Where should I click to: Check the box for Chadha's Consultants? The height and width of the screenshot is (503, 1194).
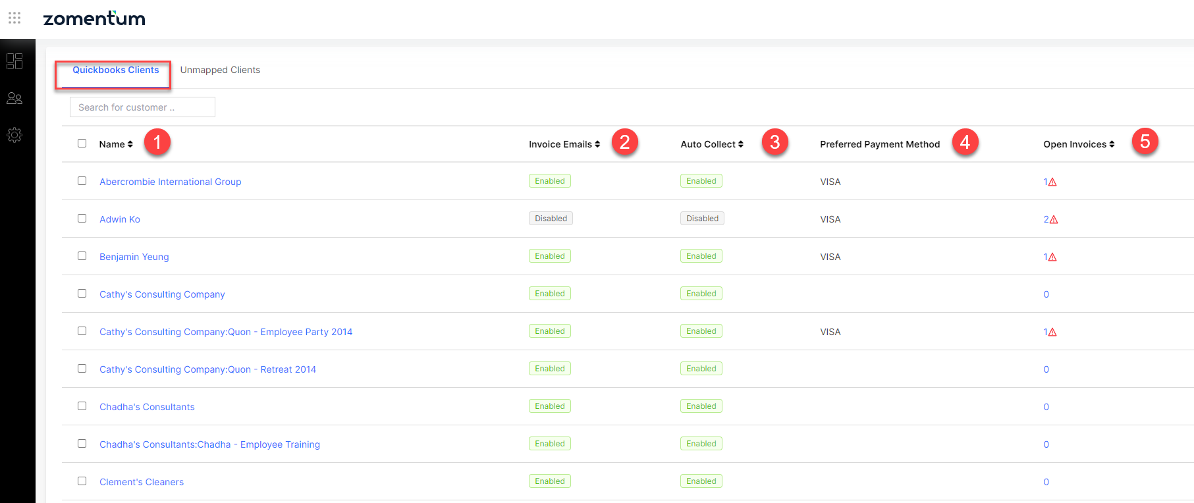tap(82, 406)
